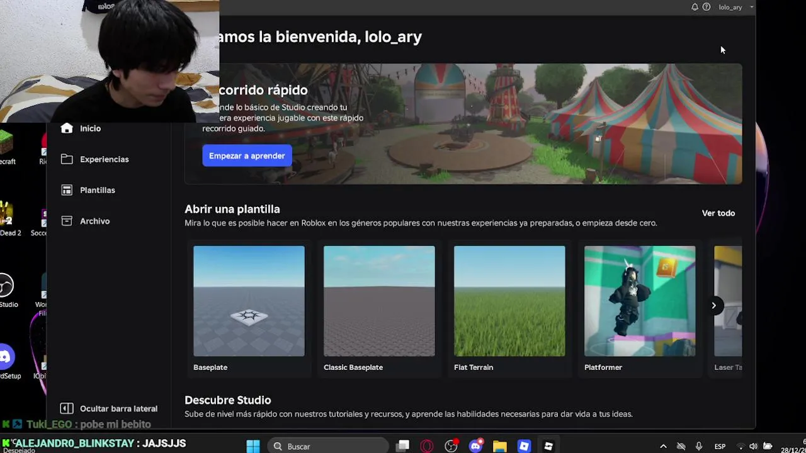
Task: Go to the Inicio sidebar label
Action: pyautogui.click(x=90, y=128)
